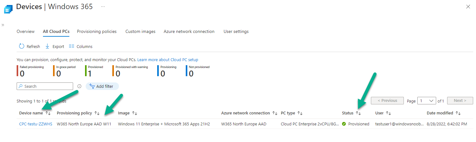Close the Devices blade with X
This screenshot has height=142, width=476.
468,7
